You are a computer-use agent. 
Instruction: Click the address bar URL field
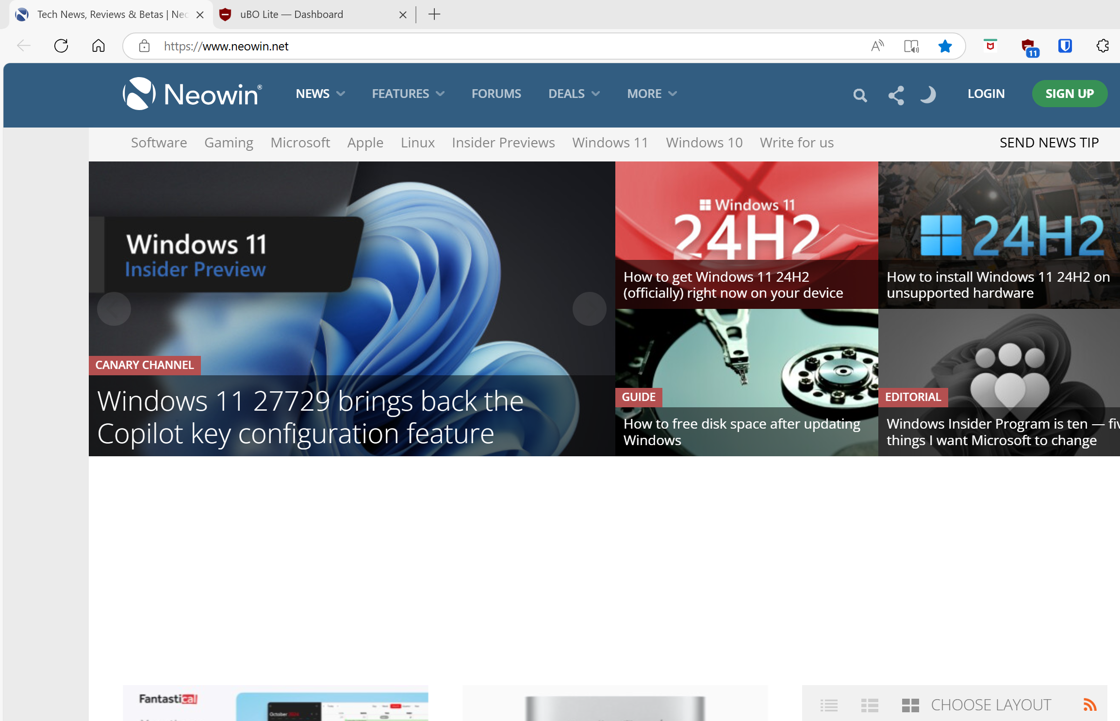[485, 46]
